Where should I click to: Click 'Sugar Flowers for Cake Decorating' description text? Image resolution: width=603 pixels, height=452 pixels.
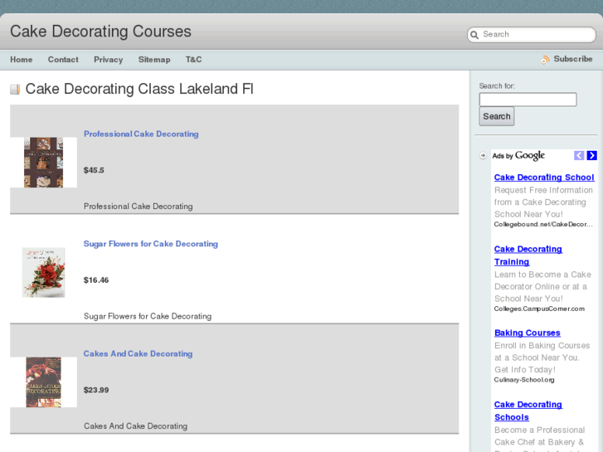point(148,316)
